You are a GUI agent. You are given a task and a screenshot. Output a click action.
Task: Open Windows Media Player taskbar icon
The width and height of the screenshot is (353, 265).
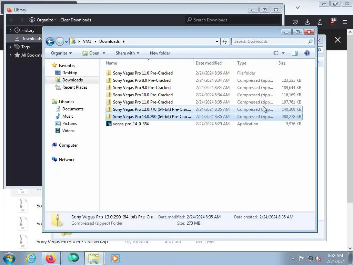click(115, 258)
